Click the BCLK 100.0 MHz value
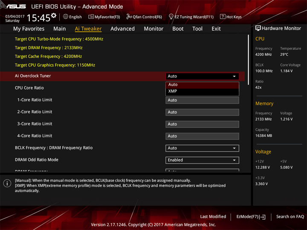Screen dimensions: 307x230 coord(264,71)
